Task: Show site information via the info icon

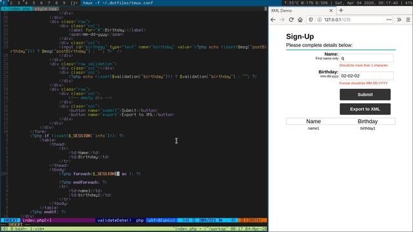Action: tap(319, 20)
